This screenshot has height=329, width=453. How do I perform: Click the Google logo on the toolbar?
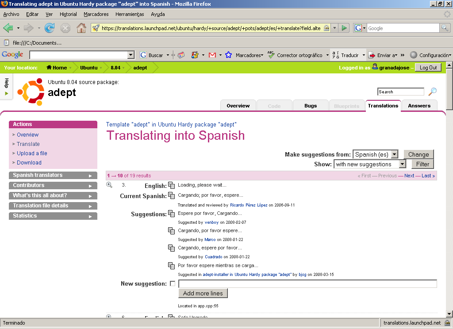12,54
